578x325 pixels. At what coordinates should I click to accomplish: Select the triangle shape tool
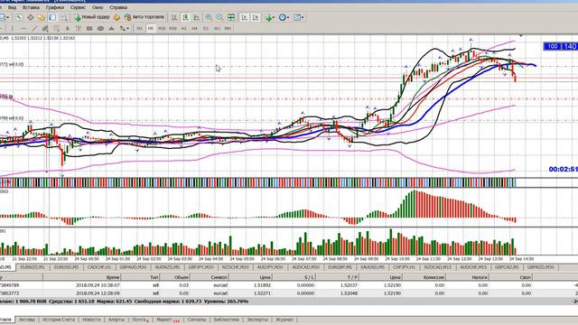coord(111,28)
